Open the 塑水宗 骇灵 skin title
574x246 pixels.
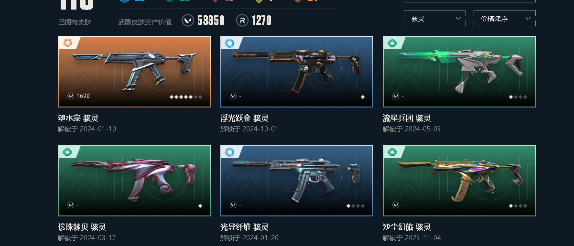pos(78,118)
